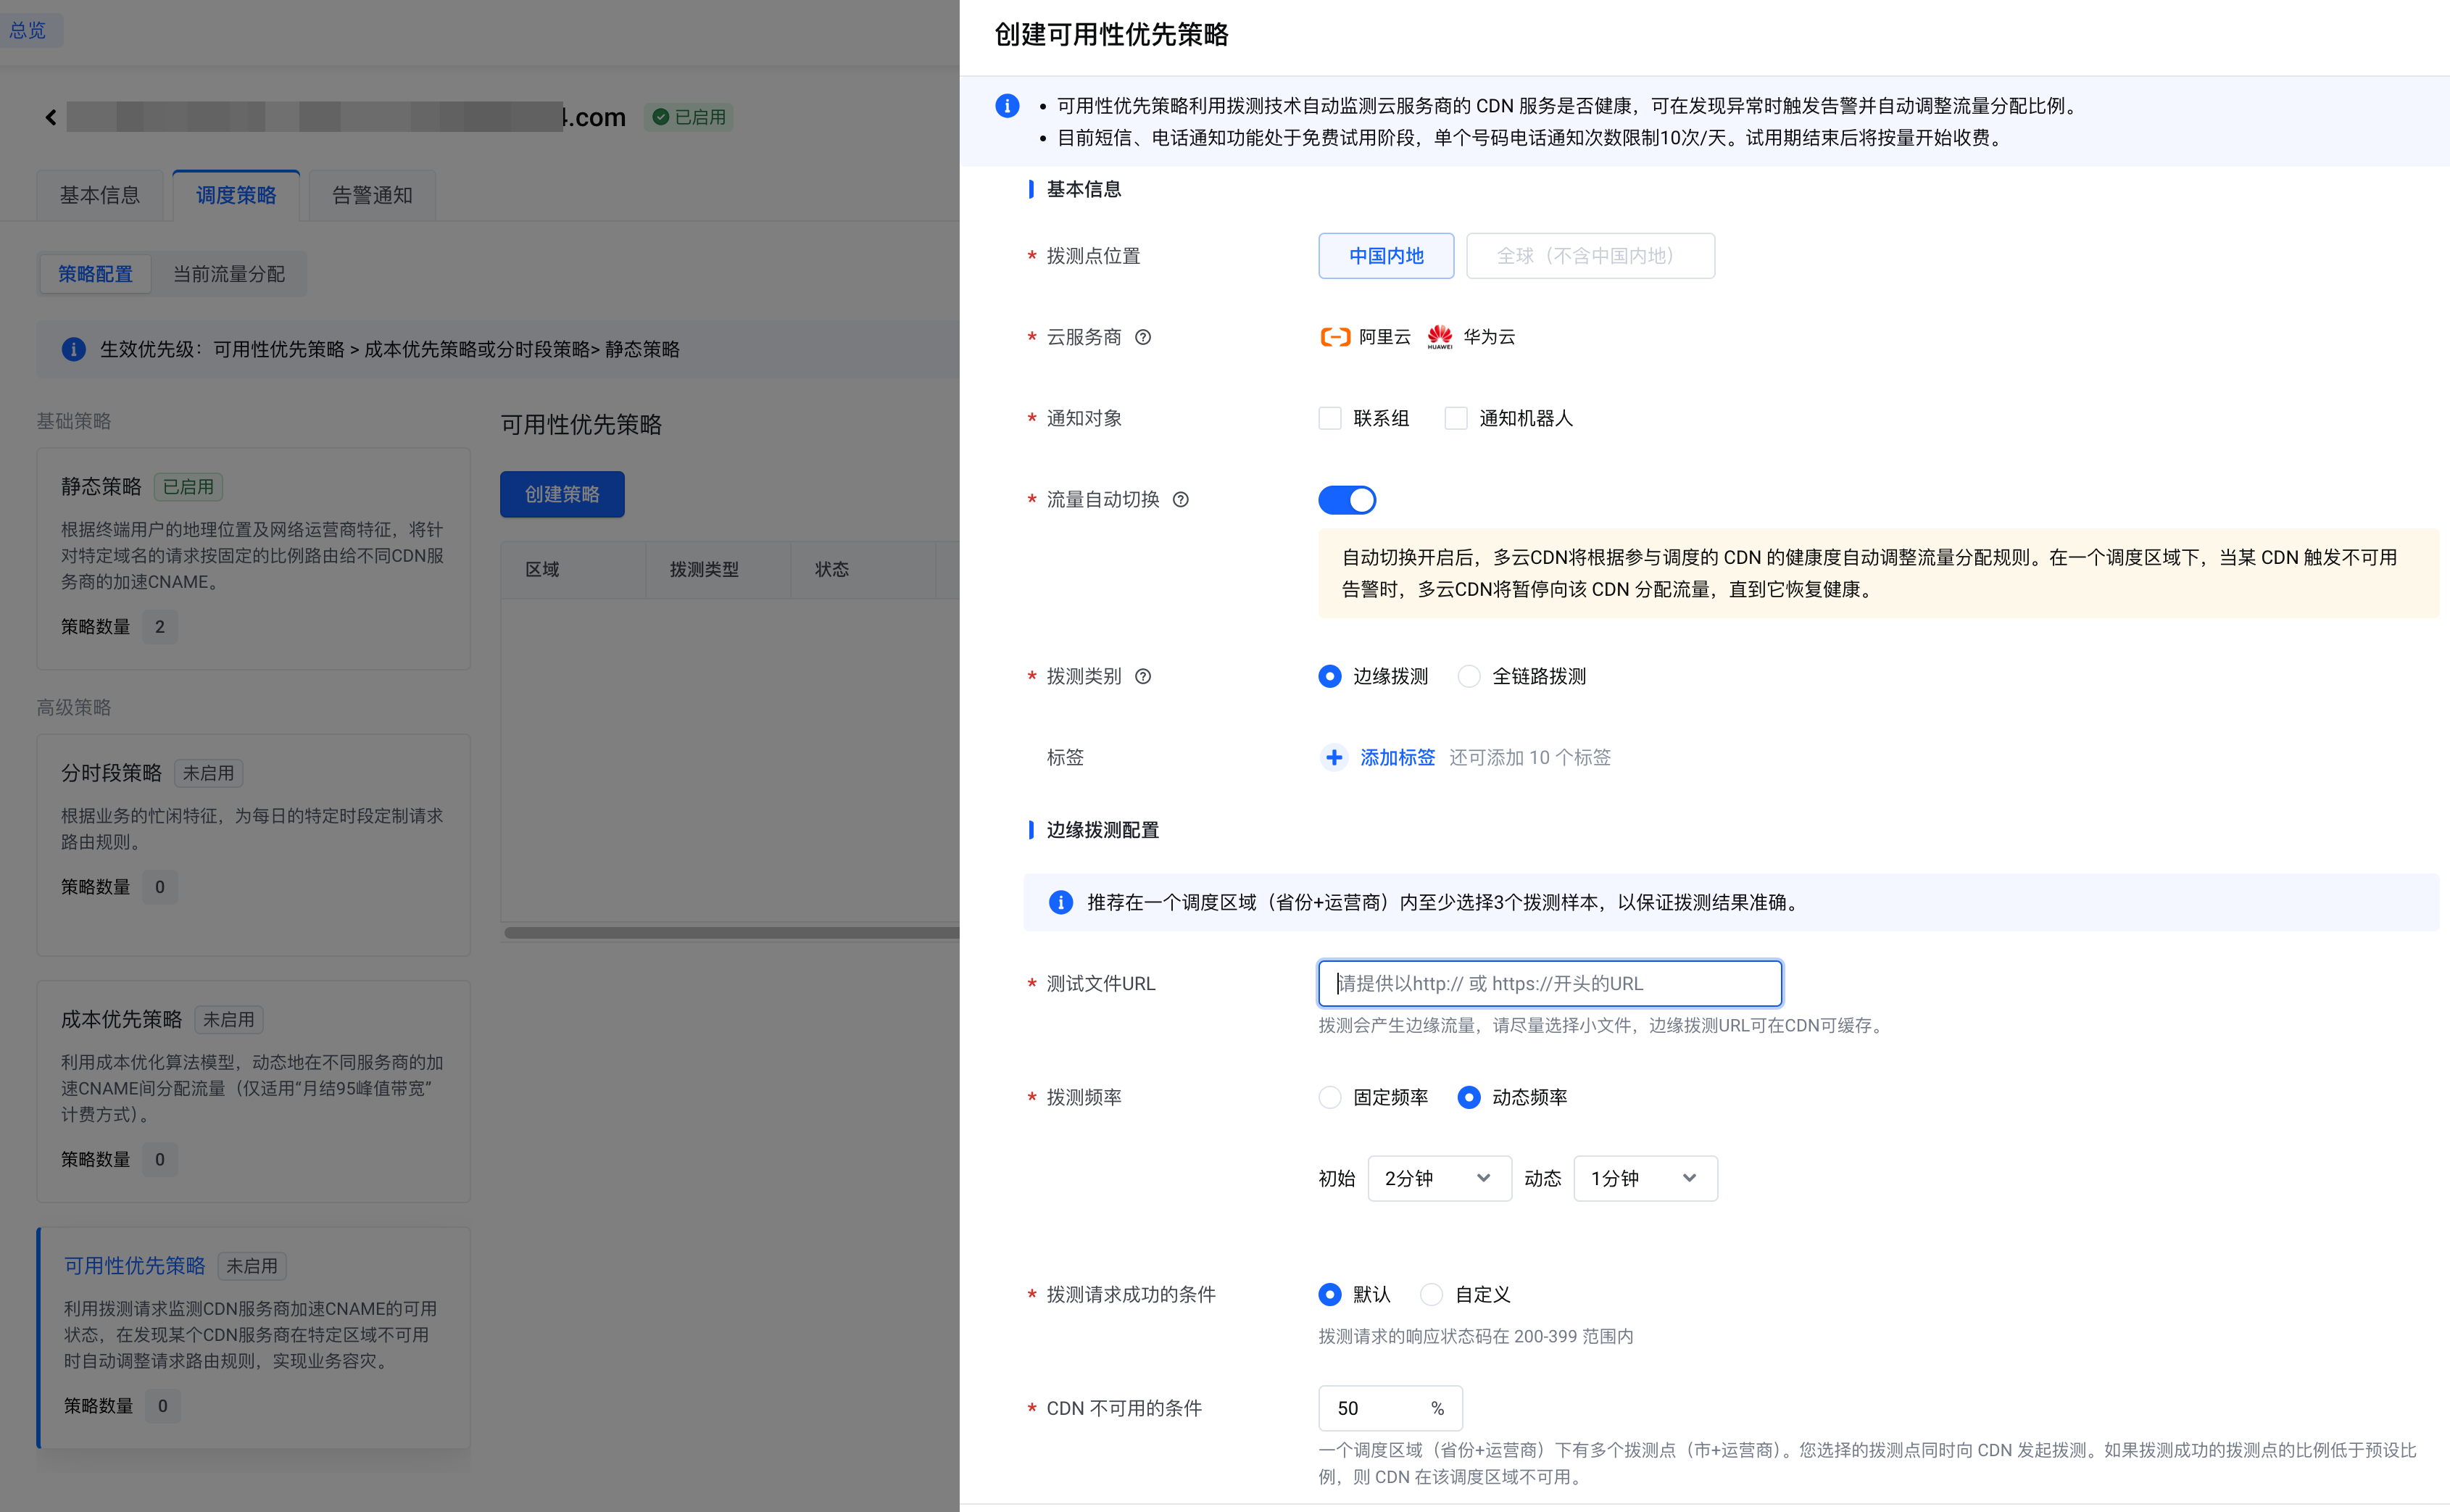Click the info icon in the top notice banner
The image size is (2450, 1512).
click(1007, 106)
